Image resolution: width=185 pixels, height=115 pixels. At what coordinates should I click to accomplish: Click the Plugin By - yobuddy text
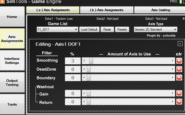point(161,35)
